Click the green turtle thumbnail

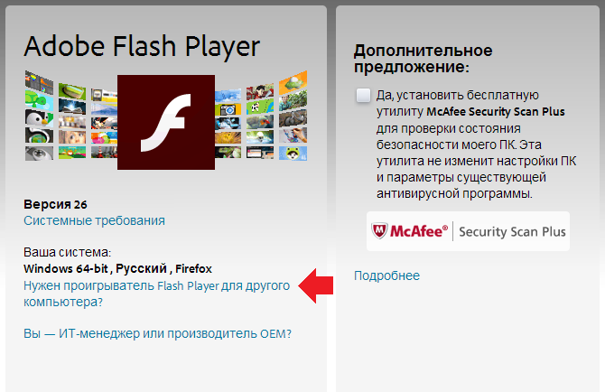tap(39, 99)
